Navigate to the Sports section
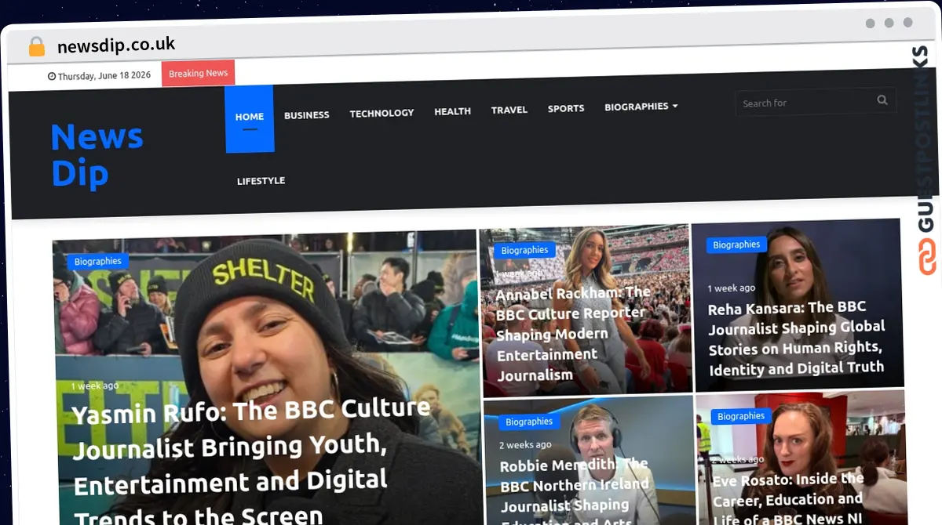The width and height of the screenshot is (942, 525). (566, 108)
